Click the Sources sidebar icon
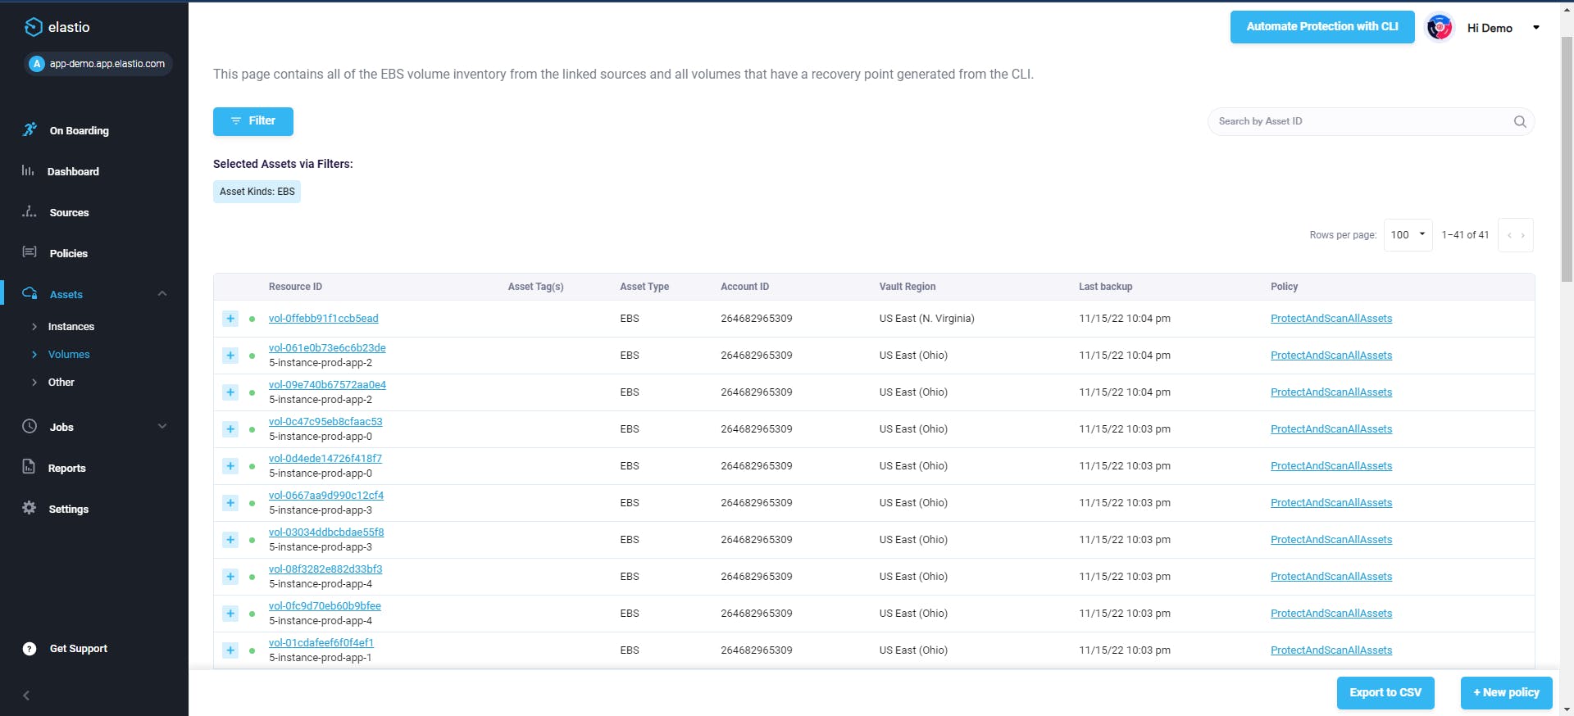 pyautogui.click(x=30, y=211)
